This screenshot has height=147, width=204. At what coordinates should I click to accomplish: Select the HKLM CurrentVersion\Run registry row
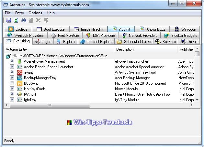pos(99,56)
